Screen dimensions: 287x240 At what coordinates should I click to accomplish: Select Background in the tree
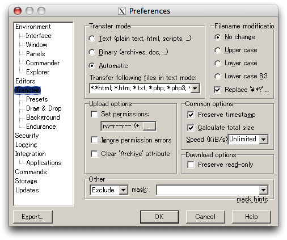click(43, 117)
